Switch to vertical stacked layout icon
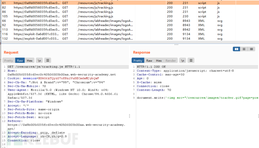Viewport: 259px width, 148px height. click(244, 49)
